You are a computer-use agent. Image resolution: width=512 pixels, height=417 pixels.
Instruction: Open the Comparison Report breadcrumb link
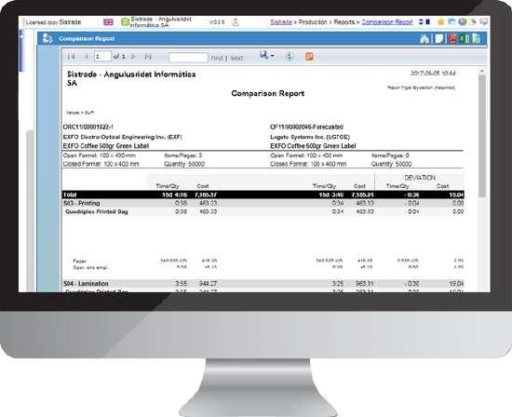387,22
